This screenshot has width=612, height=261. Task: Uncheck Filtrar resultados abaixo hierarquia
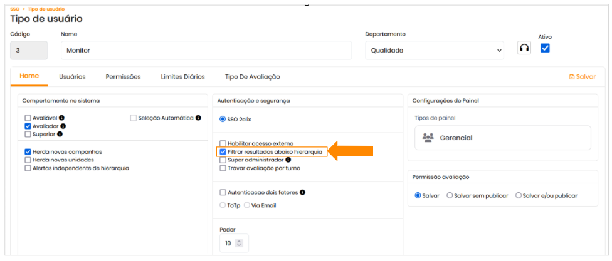(x=223, y=151)
